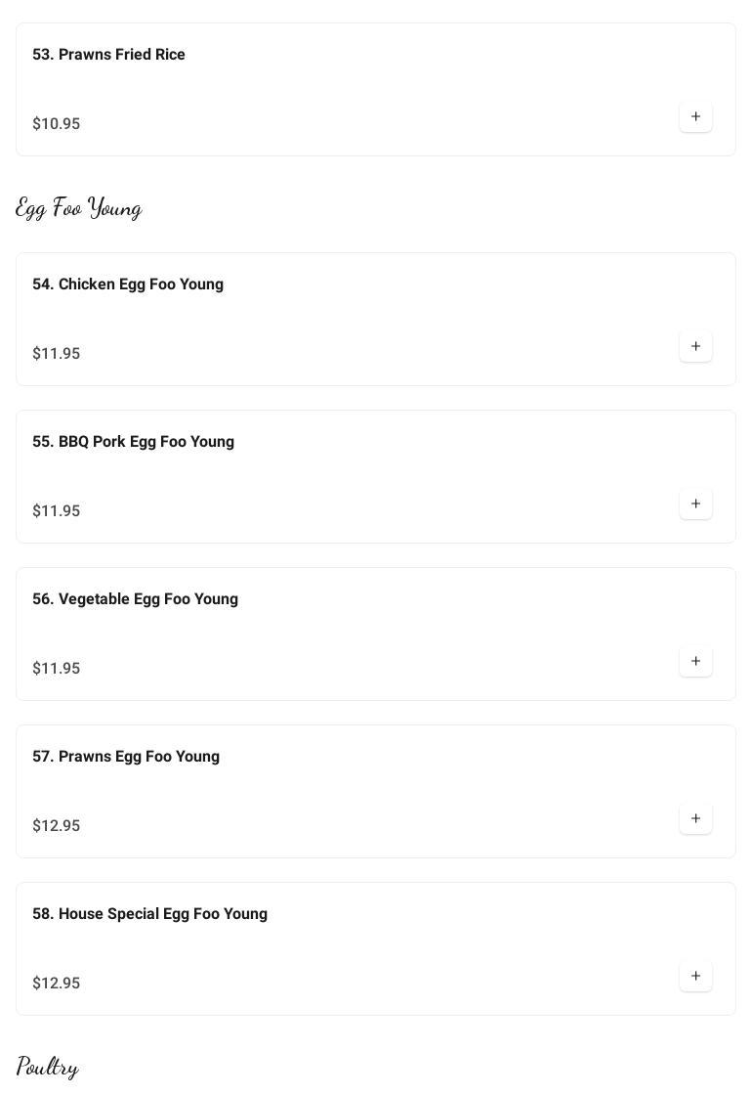Image resolution: width=752 pixels, height=1094 pixels.
Task: Click the $11.95 price under Chicken Egg Foo Young
Action: [x=57, y=354]
